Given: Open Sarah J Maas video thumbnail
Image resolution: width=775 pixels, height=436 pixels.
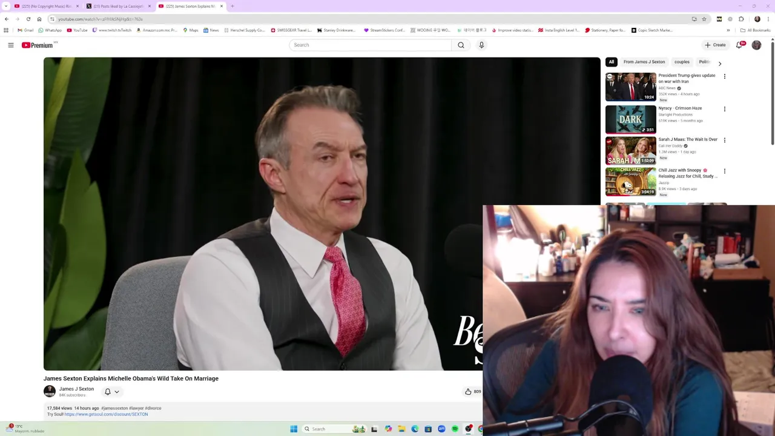Looking at the screenshot, I should point(630,150).
